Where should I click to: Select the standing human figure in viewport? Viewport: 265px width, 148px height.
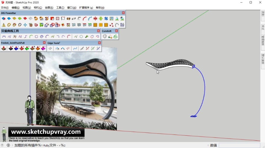30,110
